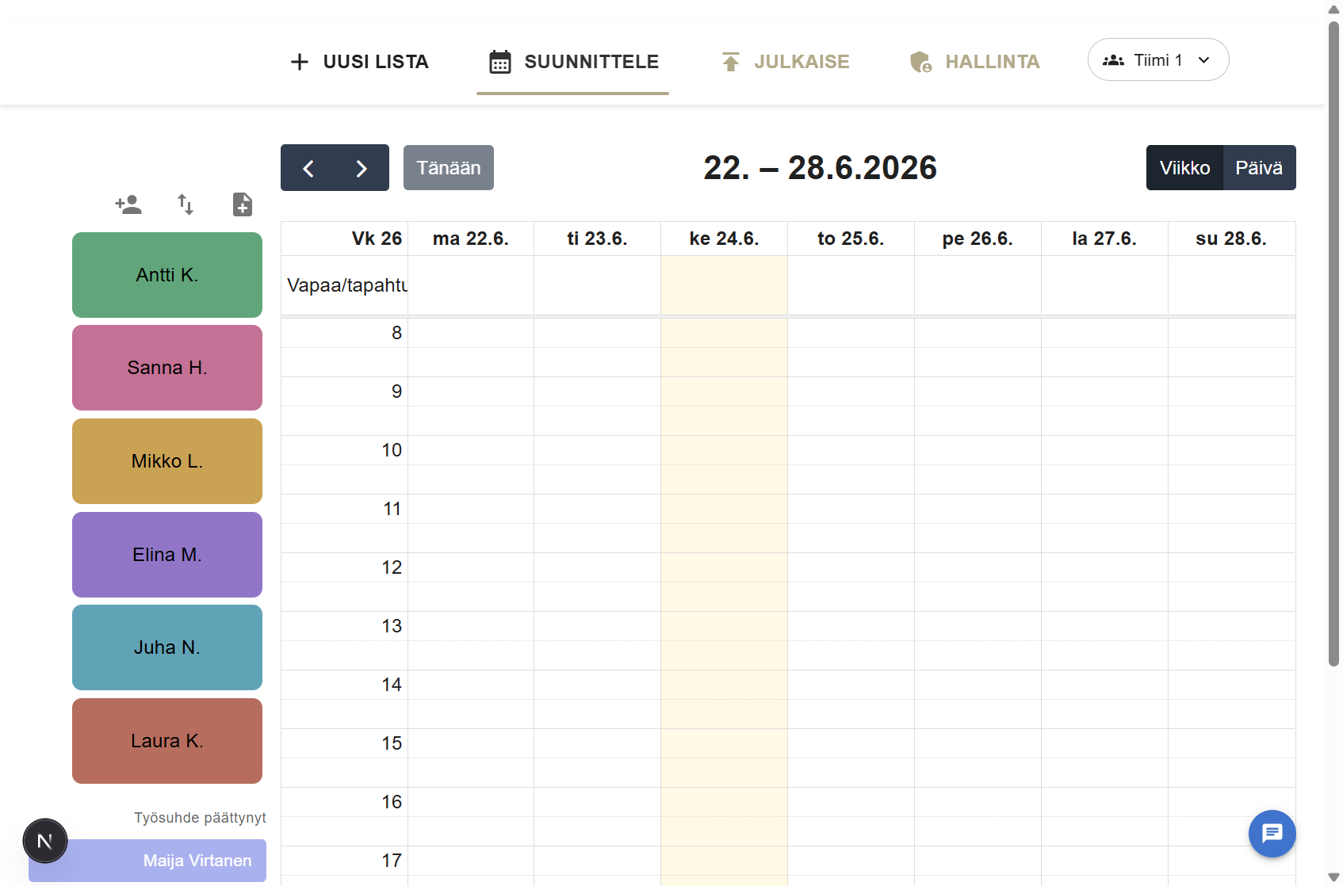Click the ke 24.6. day header
Screen dimensions: 1343x886
725,239
